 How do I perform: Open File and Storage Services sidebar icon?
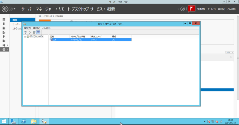pyautogui.click(x=4, y=45)
